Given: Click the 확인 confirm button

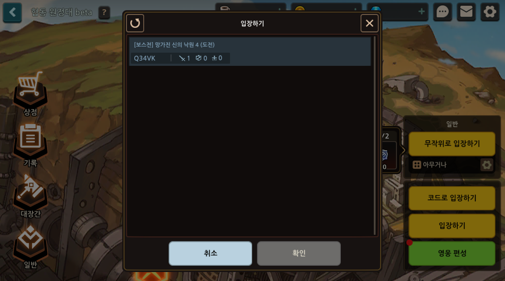Looking at the screenshot, I should [x=299, y=253].
